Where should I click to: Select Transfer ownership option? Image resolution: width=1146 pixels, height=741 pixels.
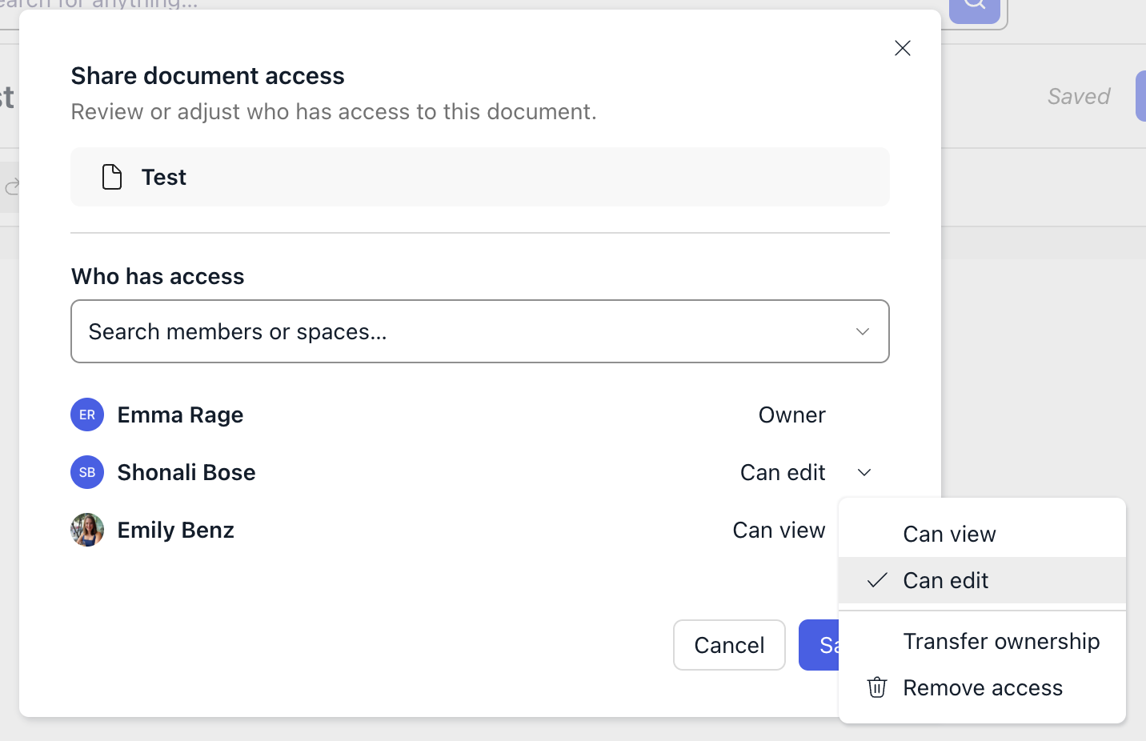point(1001,641)
